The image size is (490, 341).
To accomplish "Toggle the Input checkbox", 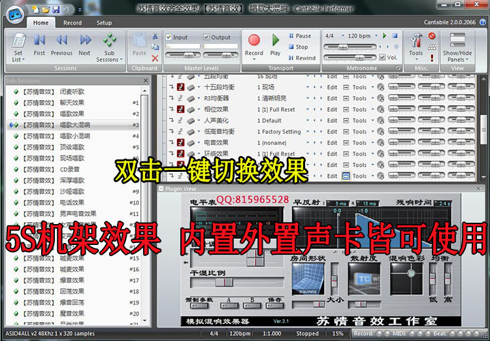I will point(169,37).
